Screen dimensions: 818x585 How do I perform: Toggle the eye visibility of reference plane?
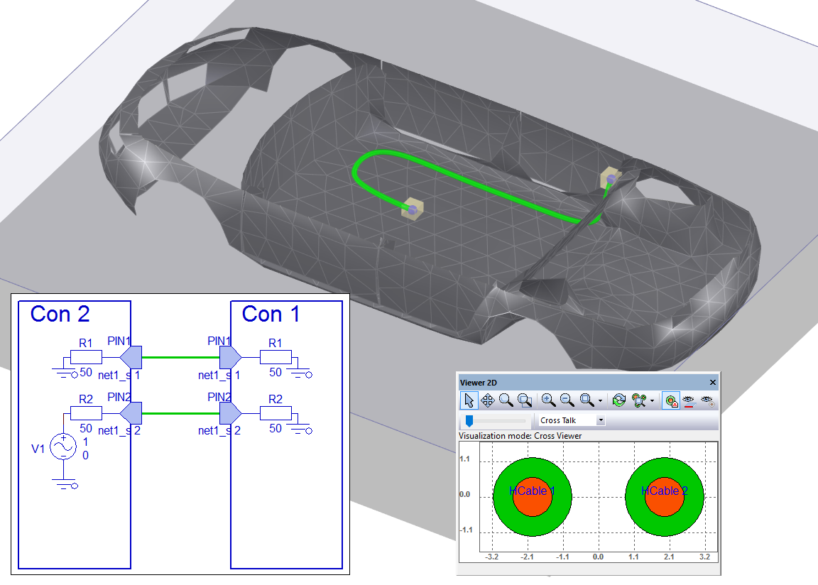(688, 400)
